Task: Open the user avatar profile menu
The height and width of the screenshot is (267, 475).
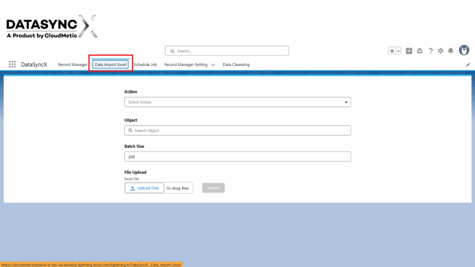Action: click(x=463, y=50)
